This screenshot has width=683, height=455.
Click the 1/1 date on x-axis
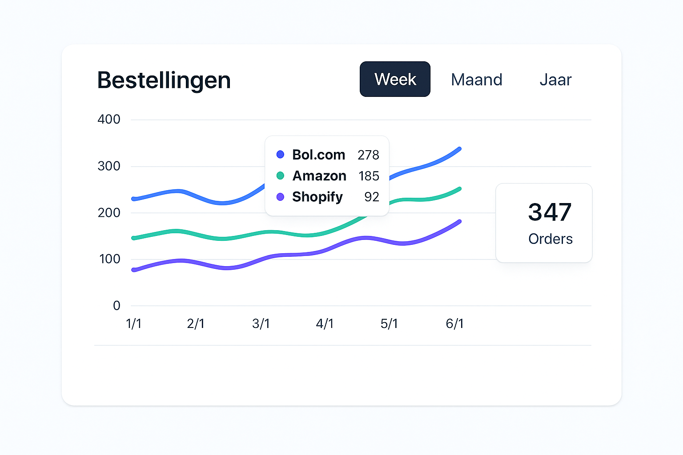133,323
